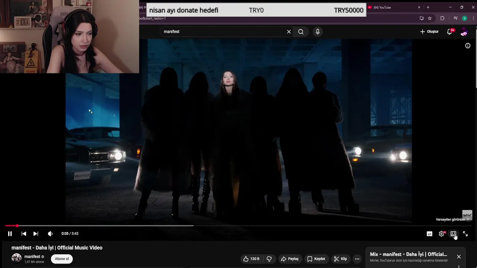477x268 pixels.
Task: Click 'nisan ayı donate hedefi' overlay text
Action: tap(184, 10)
